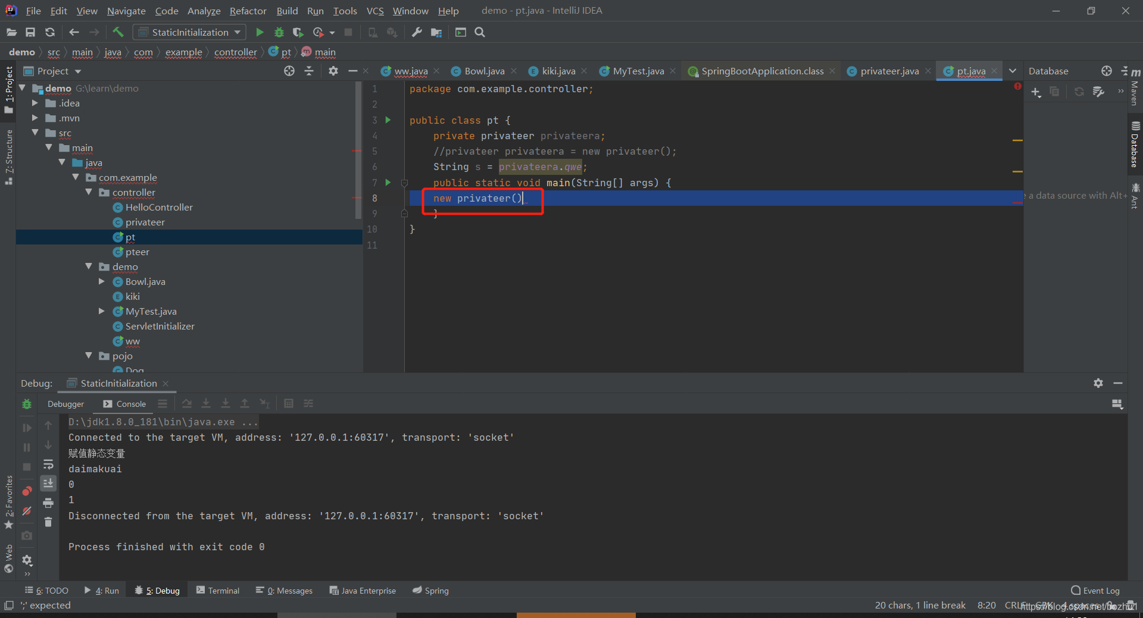Print console output with printer icon

click(x=48, y=503)
